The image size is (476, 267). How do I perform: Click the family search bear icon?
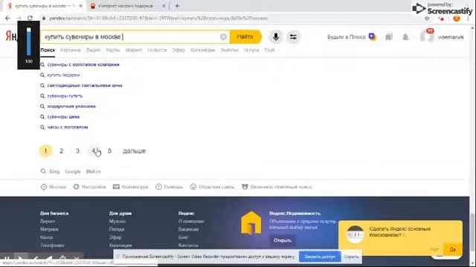coord(245,187)
